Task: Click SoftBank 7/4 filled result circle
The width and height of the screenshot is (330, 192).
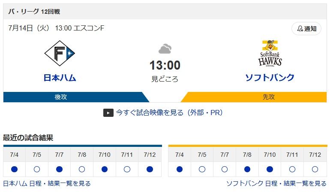Action: pos(180,169)
